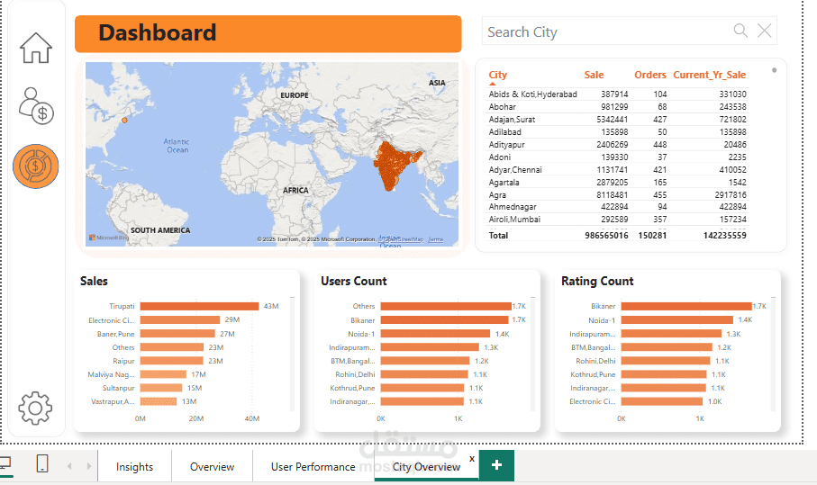The image size is (817, 485).
Task: Go to previous page tabs arrow
Action: (x=69, y=466)
